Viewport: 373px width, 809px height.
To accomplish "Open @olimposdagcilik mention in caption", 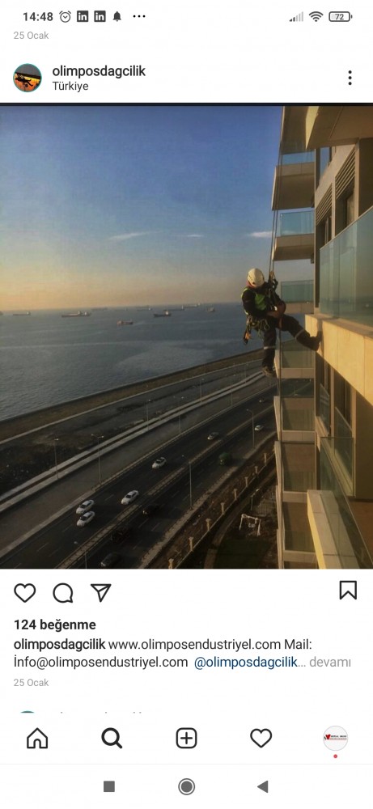I will click(246, 663).
